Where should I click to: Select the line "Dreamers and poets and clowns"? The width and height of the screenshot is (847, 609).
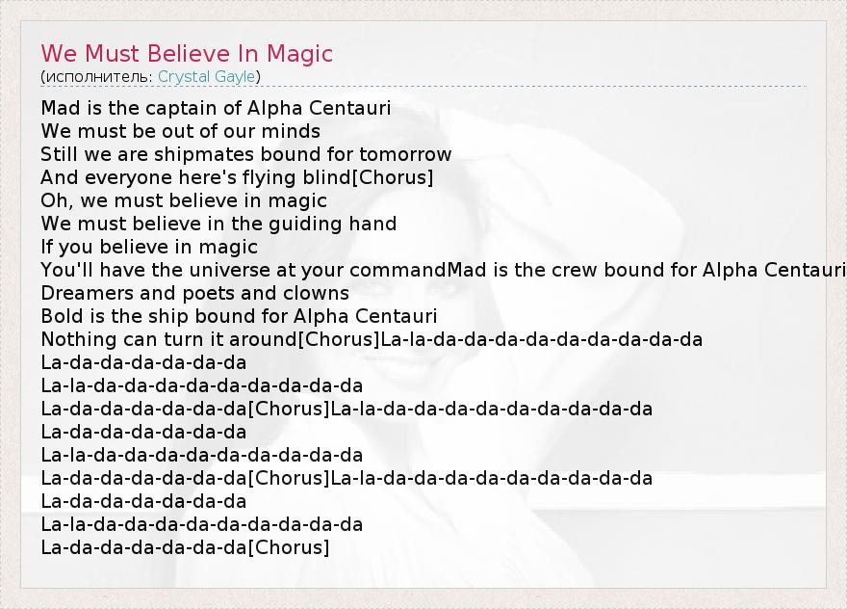click(x=194, y=293)
